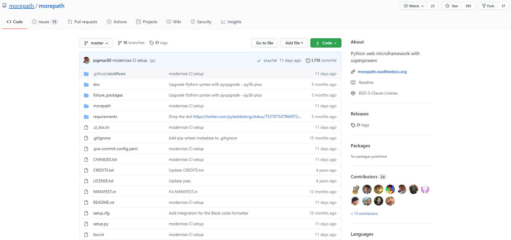
Task: View stargazers count 385
Action: coord(468,6)
